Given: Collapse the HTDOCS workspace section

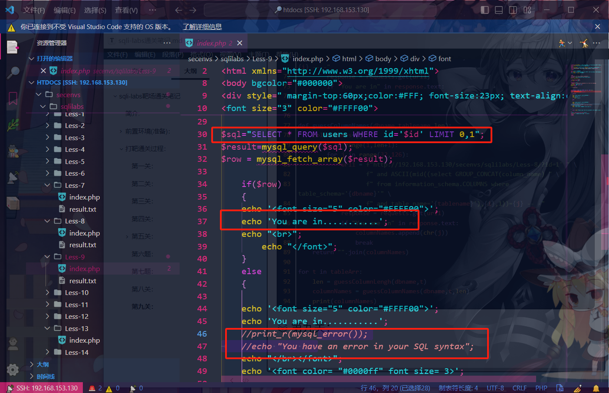Looking at the screenshot, I should 82,82.
